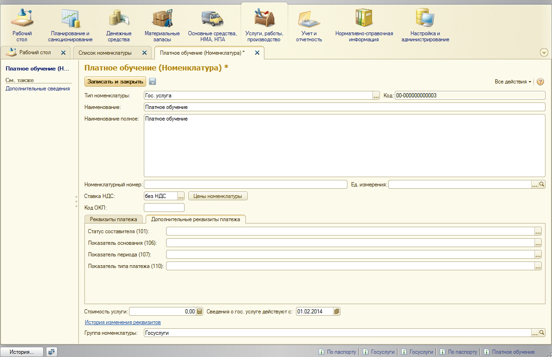
Task: Open Нормативно-справочная информация section
Action: point(364,26)
